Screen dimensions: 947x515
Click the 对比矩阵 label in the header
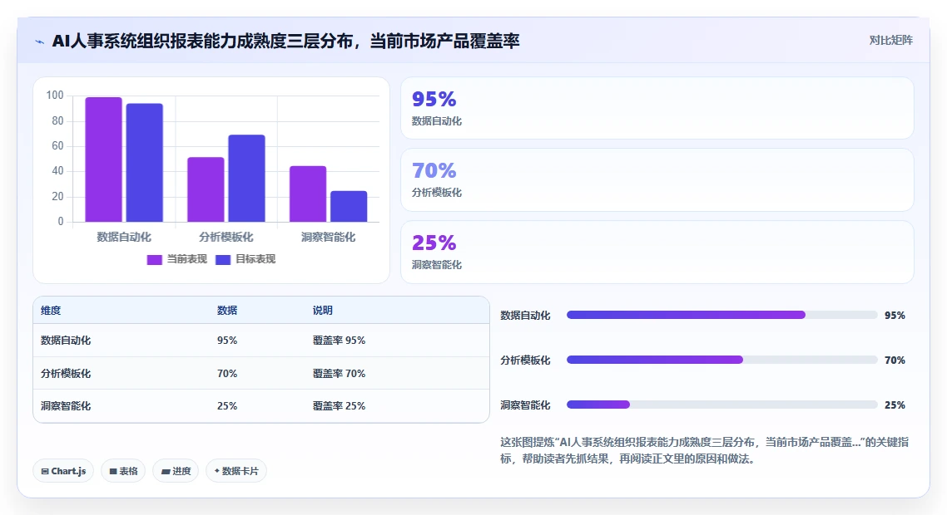[891, 40]
